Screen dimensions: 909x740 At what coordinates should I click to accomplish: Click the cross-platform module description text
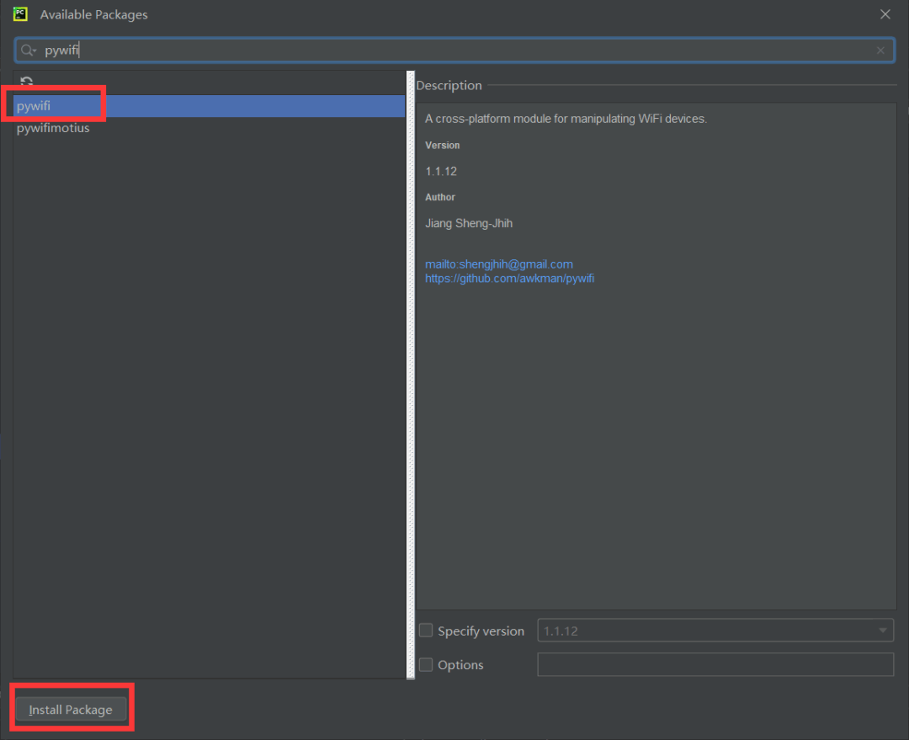[x=566, y=119]
